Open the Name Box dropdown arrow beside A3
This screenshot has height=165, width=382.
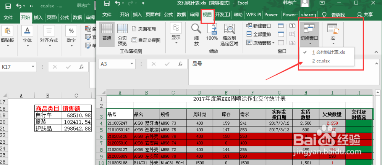point(132,64)
